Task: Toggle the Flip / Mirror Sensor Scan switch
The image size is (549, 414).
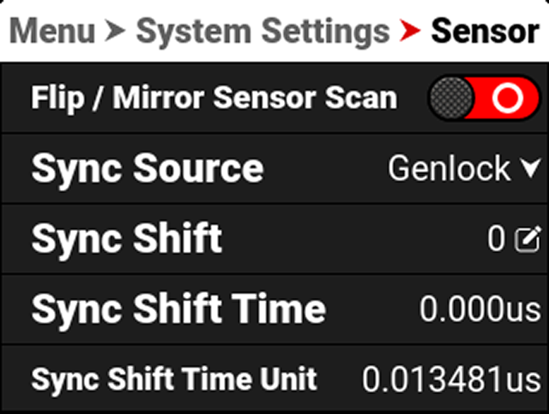Action: tap(484, 98)
